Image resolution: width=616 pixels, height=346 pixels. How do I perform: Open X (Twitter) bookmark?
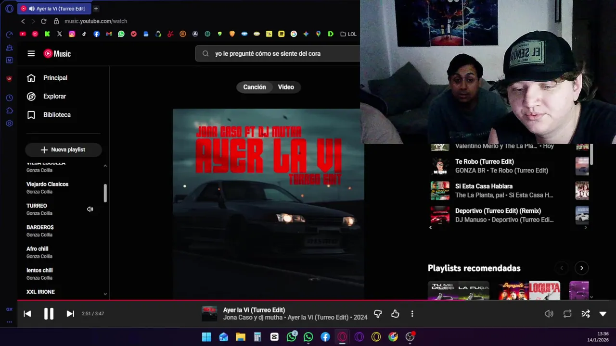[60, 34]
